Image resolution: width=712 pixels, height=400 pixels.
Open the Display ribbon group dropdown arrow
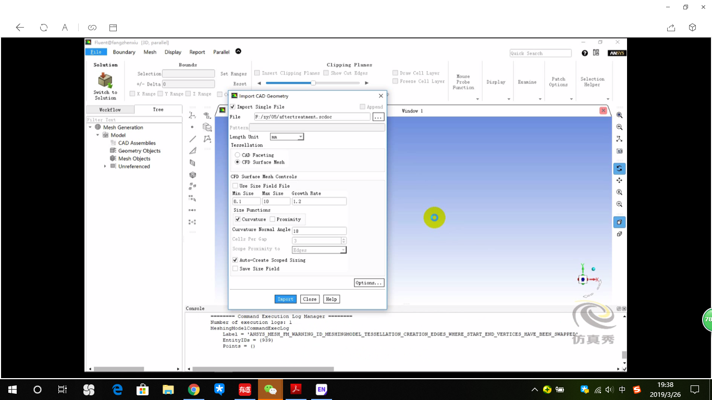point(509,99)
